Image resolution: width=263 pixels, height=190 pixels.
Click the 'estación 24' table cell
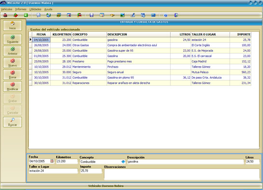(x=210, y=40)
